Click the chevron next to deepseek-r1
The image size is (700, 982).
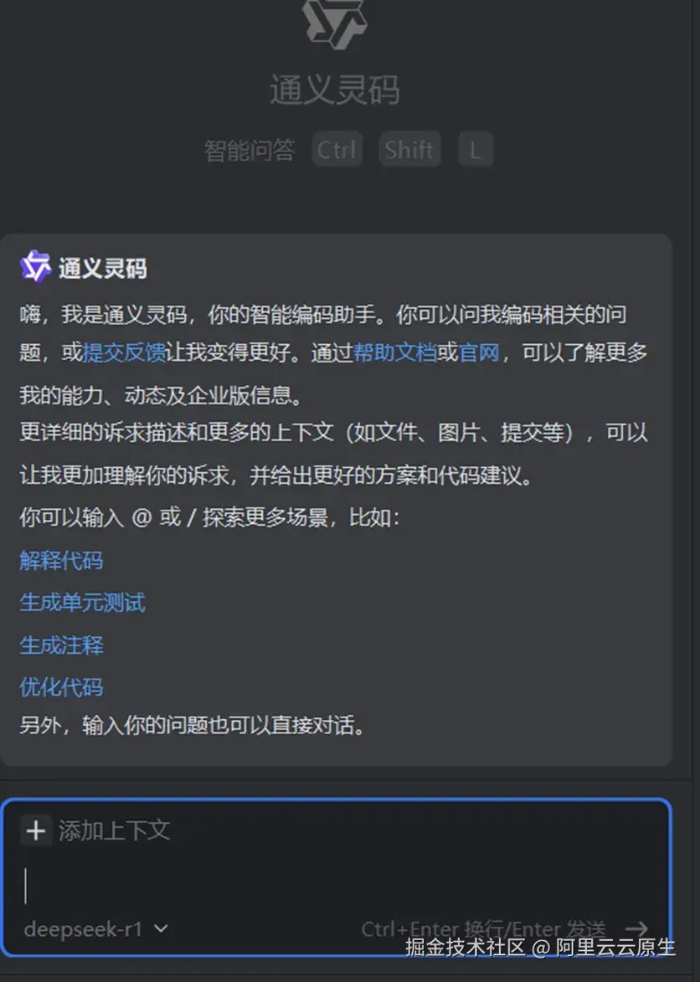click(x=161, y=928)
